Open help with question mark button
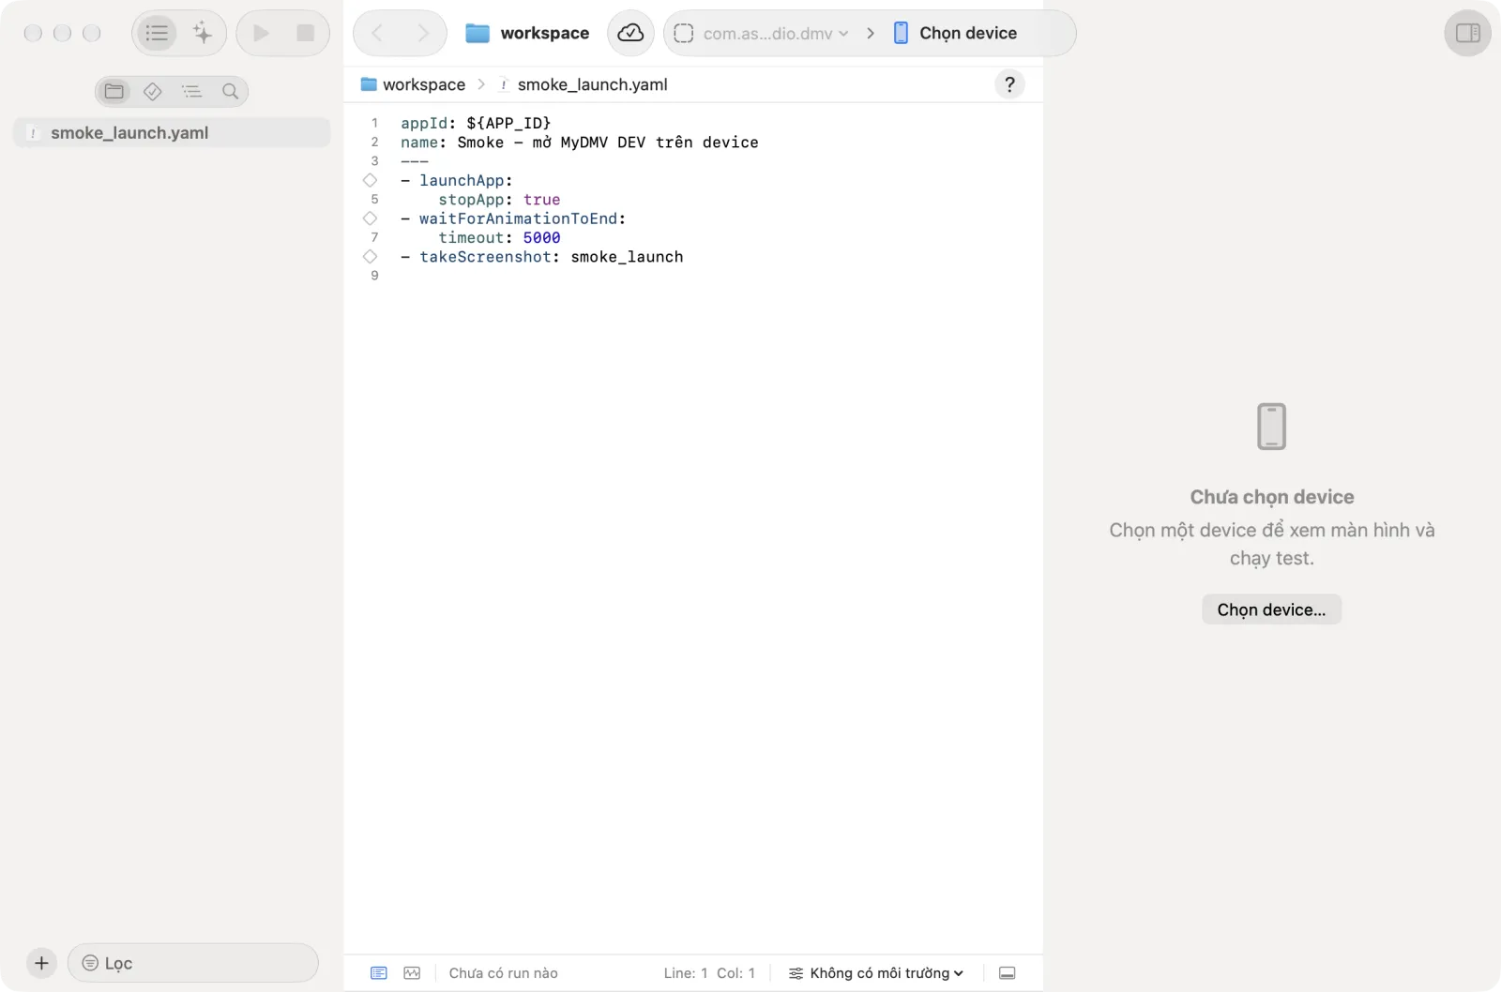The width and height of the screenshot is (1501, 992). click(1009, 84)
